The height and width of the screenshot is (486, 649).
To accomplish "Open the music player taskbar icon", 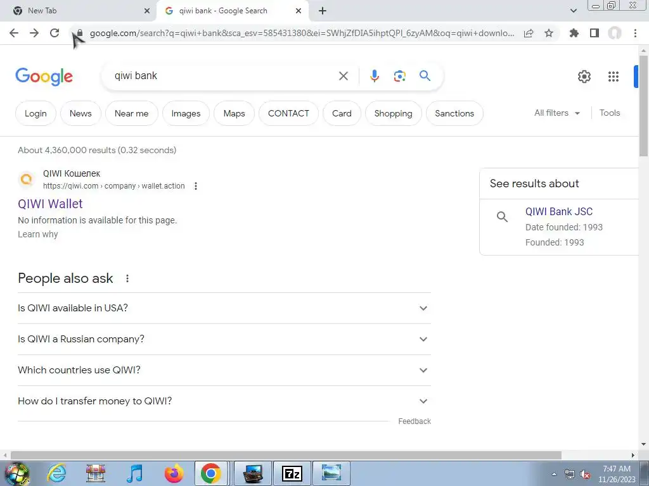I will tap(135, 473).
